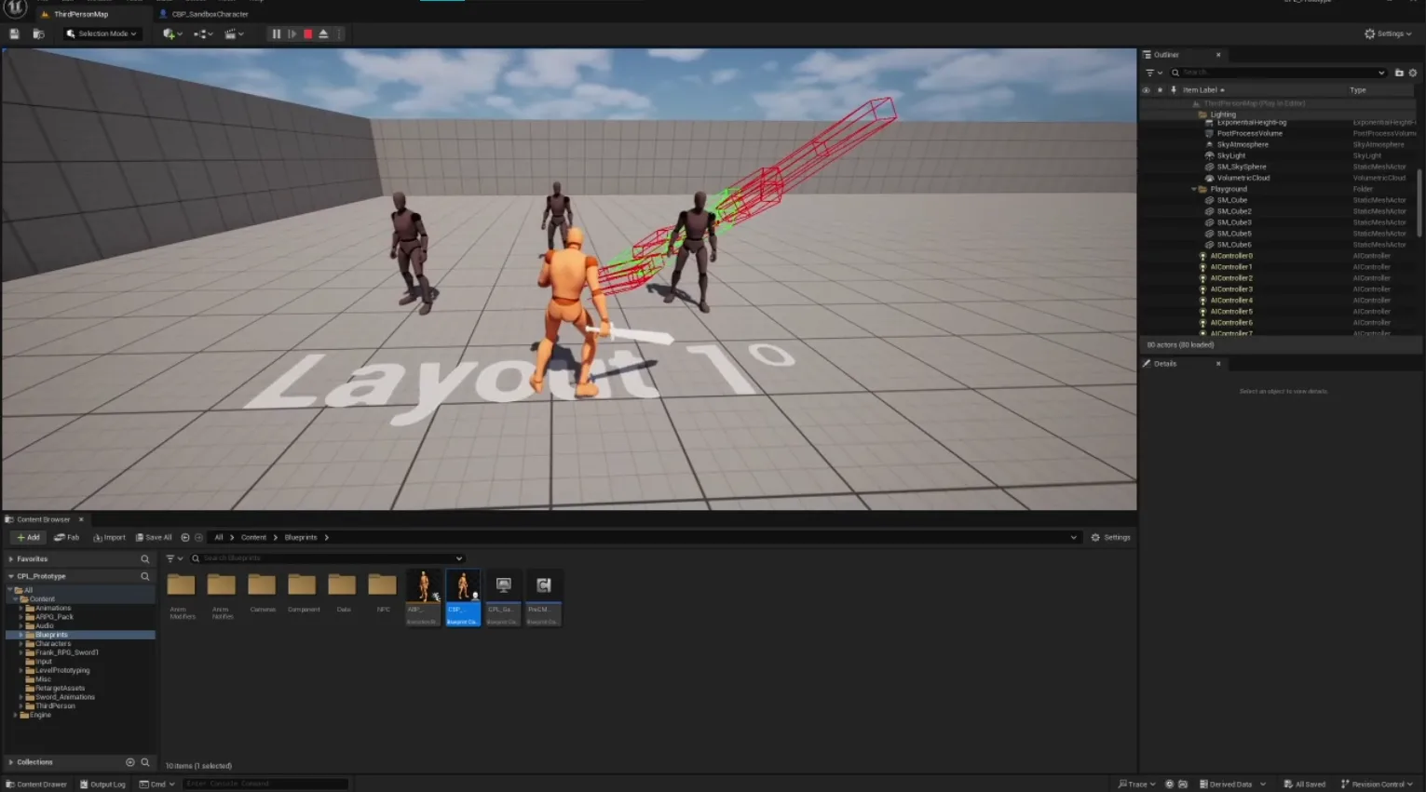Select the Sword_Animations folder in the tree

pos(64,697)
